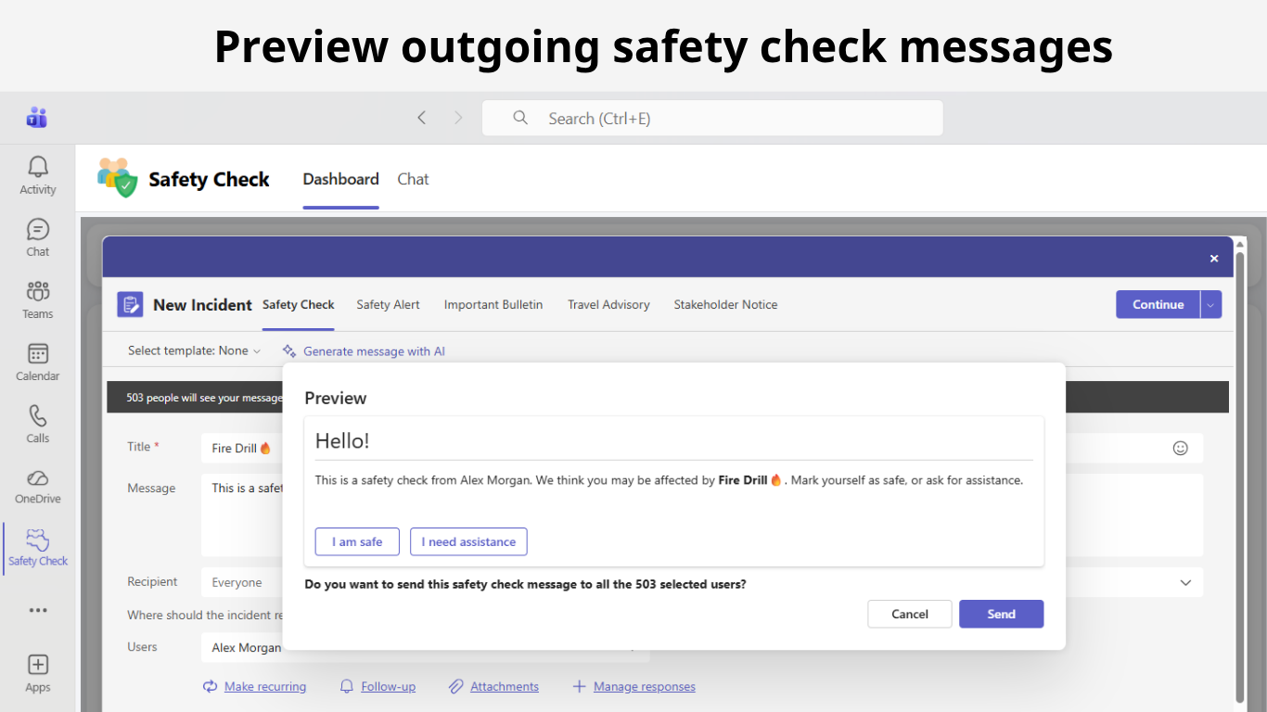Open Teams in the left sidebar
The image size is (1267, 712).
[38, 299]
